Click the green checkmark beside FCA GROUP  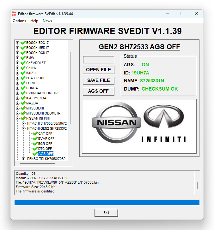tap(23, 78)
